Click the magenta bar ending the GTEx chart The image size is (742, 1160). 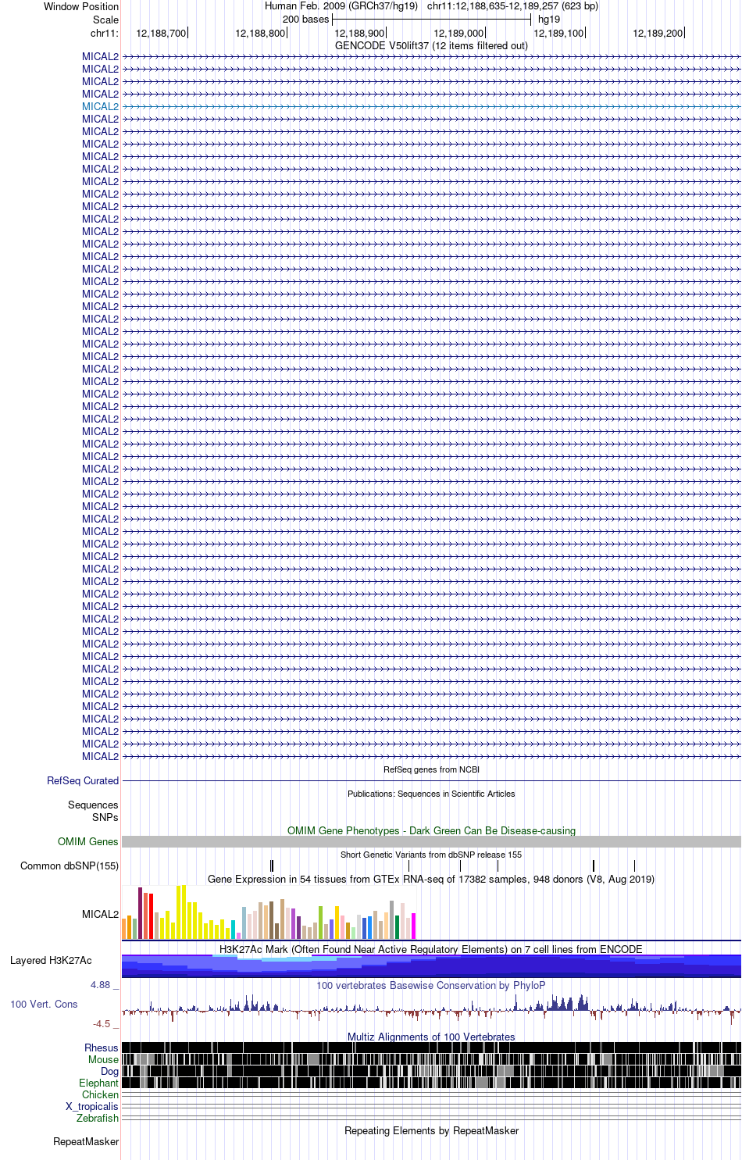[x=413, y=926]
